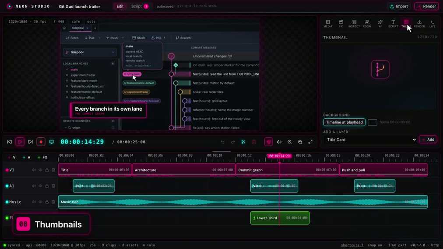
Task: Click the Neon Studio logo icon
Action: point(9,6)
